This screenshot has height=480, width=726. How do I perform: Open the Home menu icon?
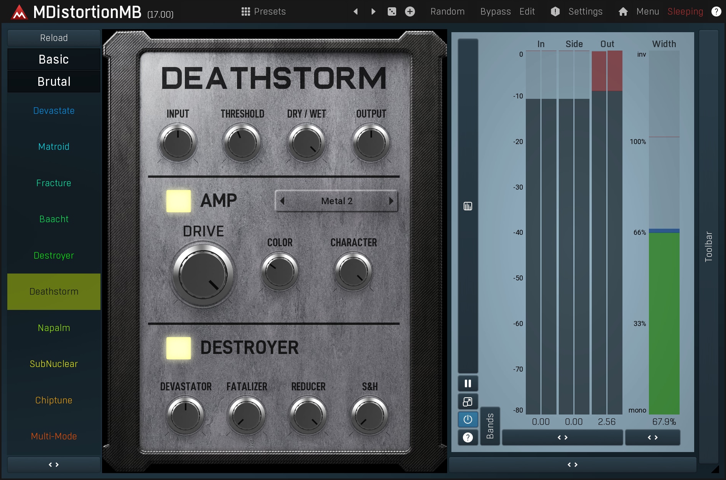point(623,11)
